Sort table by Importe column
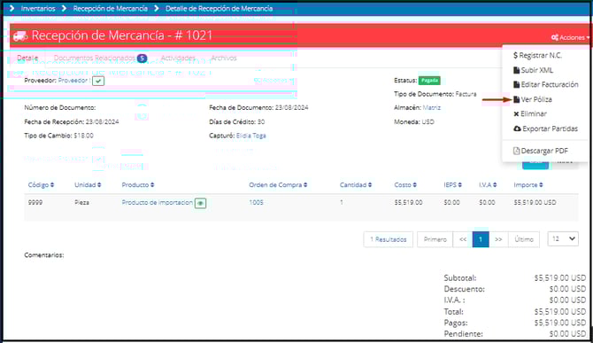The image size is (593, 343). coord(528,184)
